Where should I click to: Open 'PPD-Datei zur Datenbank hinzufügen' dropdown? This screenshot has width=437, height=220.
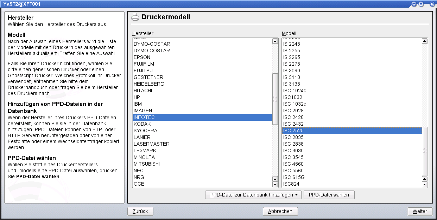click(253, 195)
